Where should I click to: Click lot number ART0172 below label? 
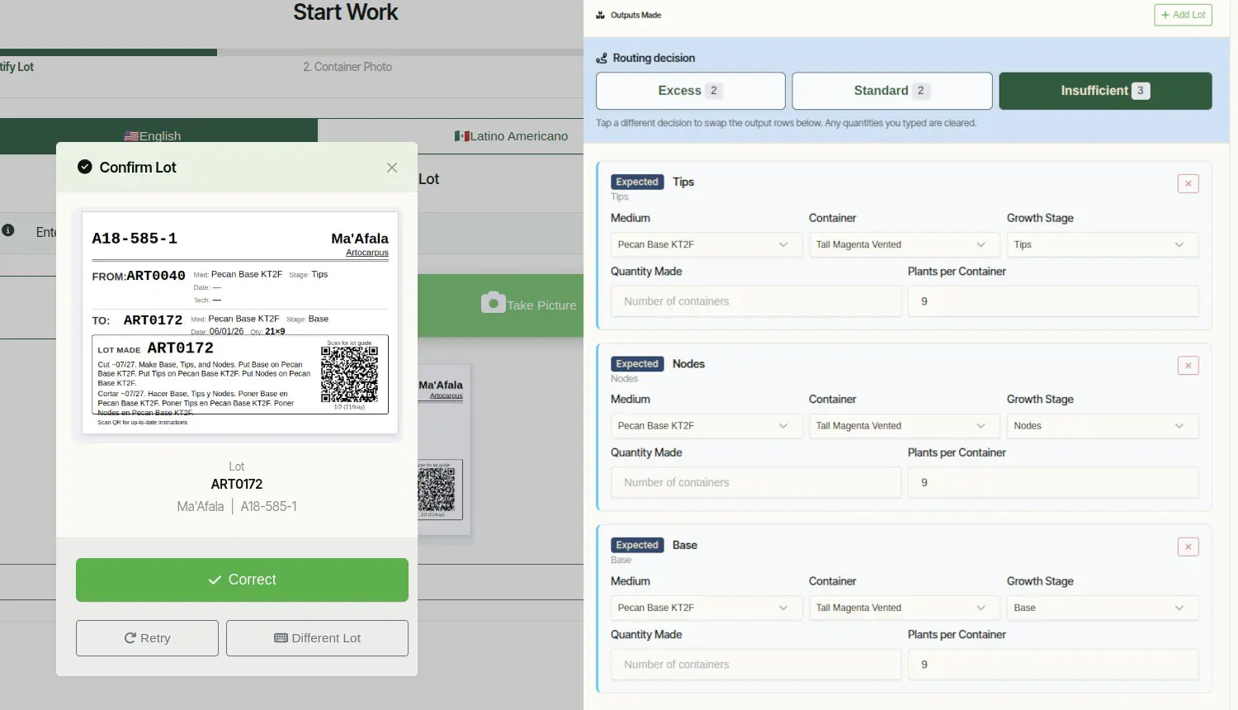237,485
